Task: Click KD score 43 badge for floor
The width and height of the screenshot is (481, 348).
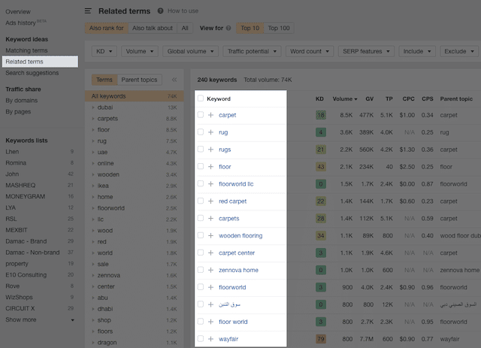Action: (x=321, y=167)
